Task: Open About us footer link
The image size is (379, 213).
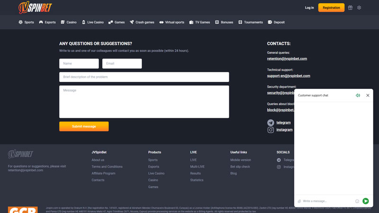Action: click(x=98, y=160)
